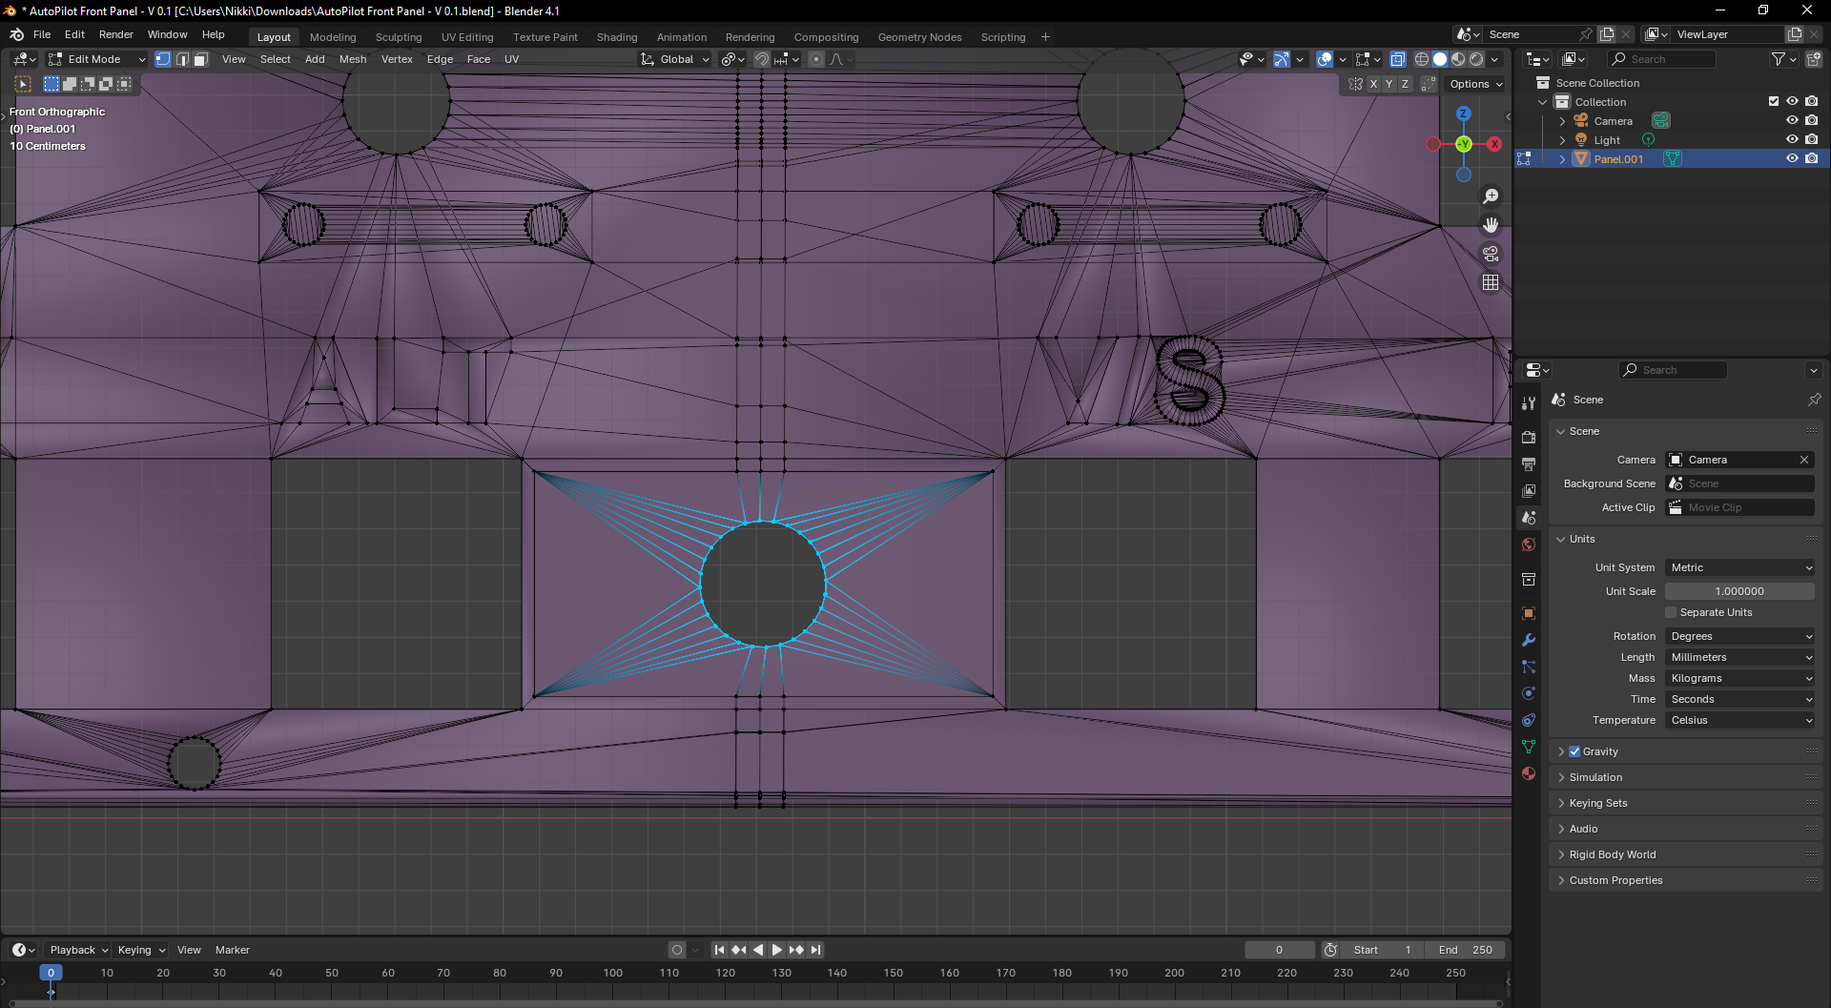
Task: Hide Camera in viewport with eye icon
Action: 1792,120
